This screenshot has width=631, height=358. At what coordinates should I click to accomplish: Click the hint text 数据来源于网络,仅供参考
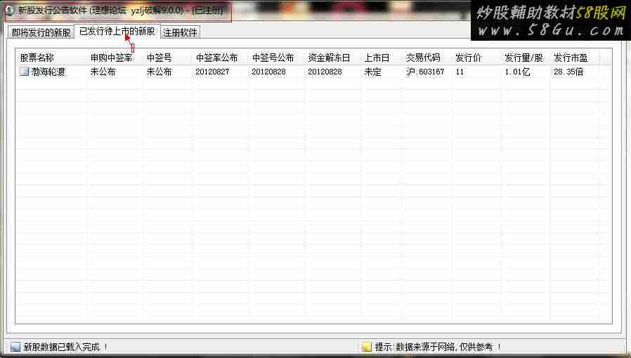coord(444,347)
